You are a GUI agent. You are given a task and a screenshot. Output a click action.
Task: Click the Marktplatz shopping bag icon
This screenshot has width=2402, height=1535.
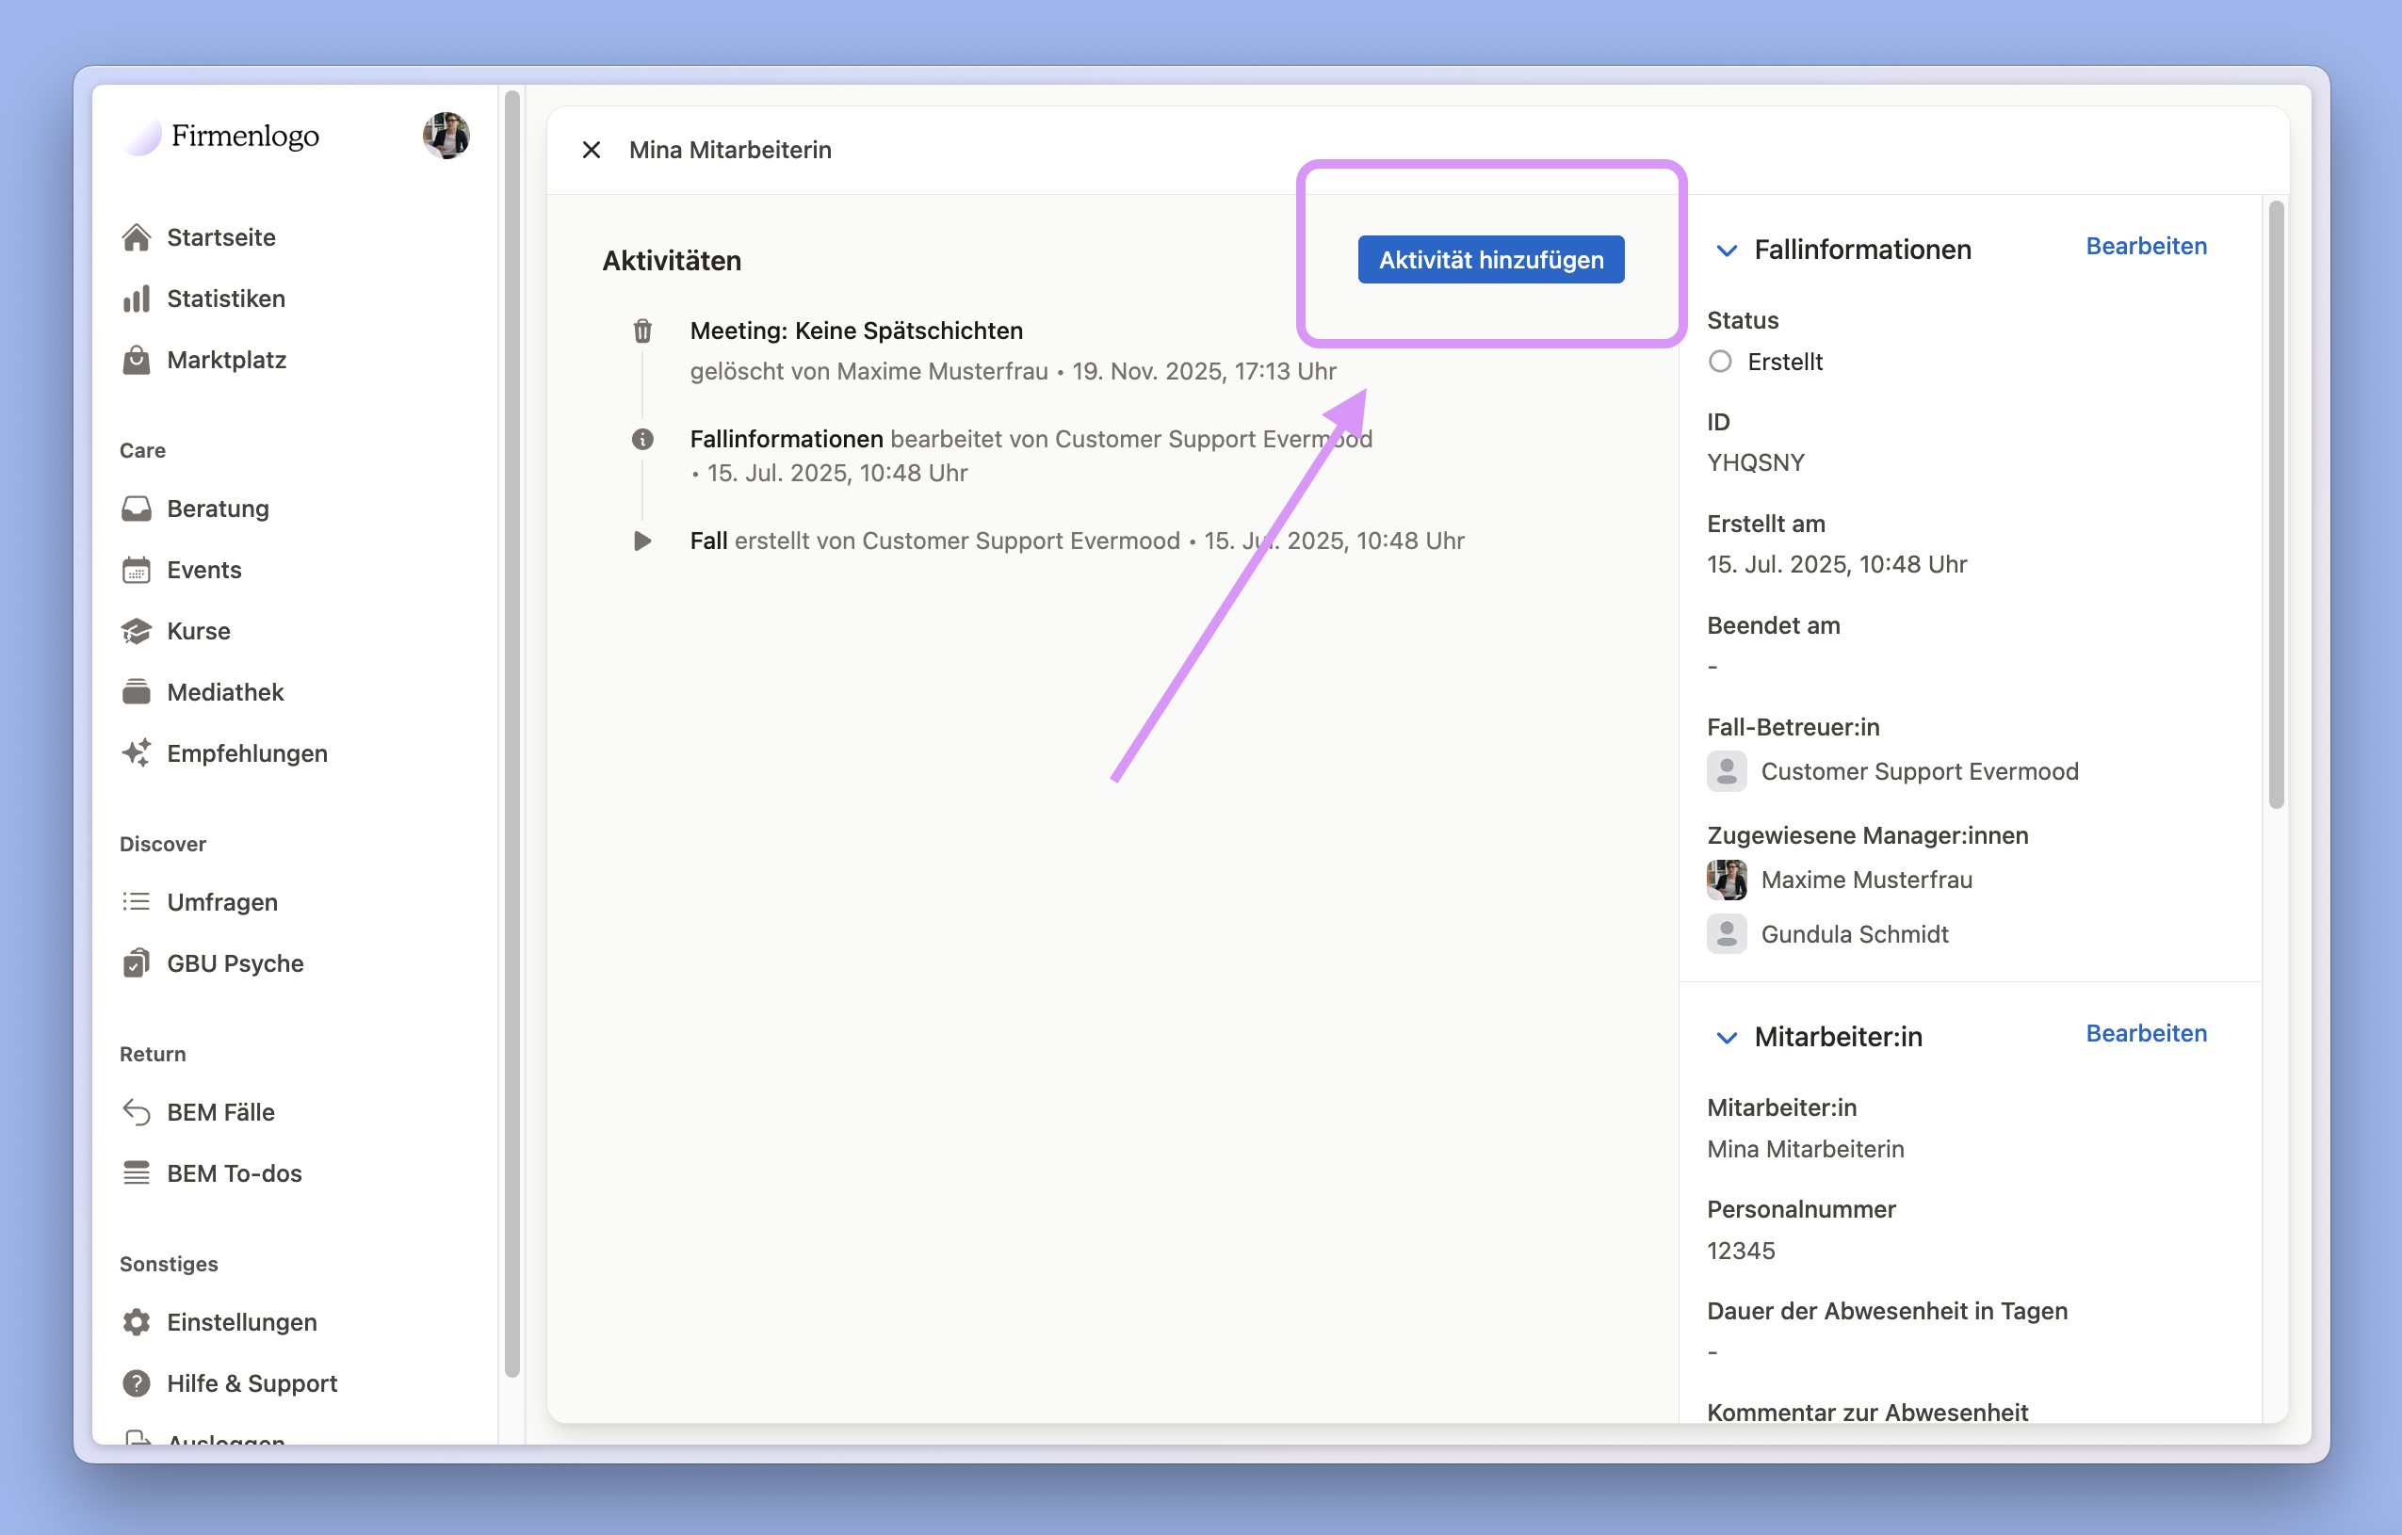coord(136,360)
